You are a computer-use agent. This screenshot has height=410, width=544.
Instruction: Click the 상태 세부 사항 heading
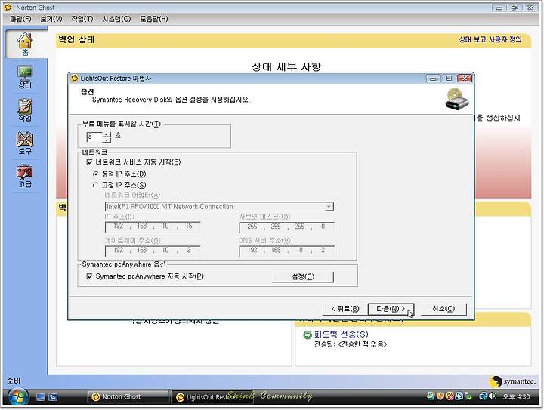click(x=286, y=66)
